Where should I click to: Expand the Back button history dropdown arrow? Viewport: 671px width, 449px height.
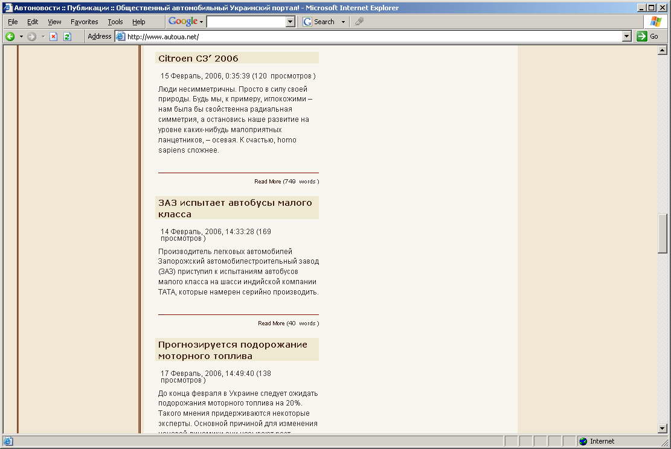pyautogui.click(x=21, y=36)
